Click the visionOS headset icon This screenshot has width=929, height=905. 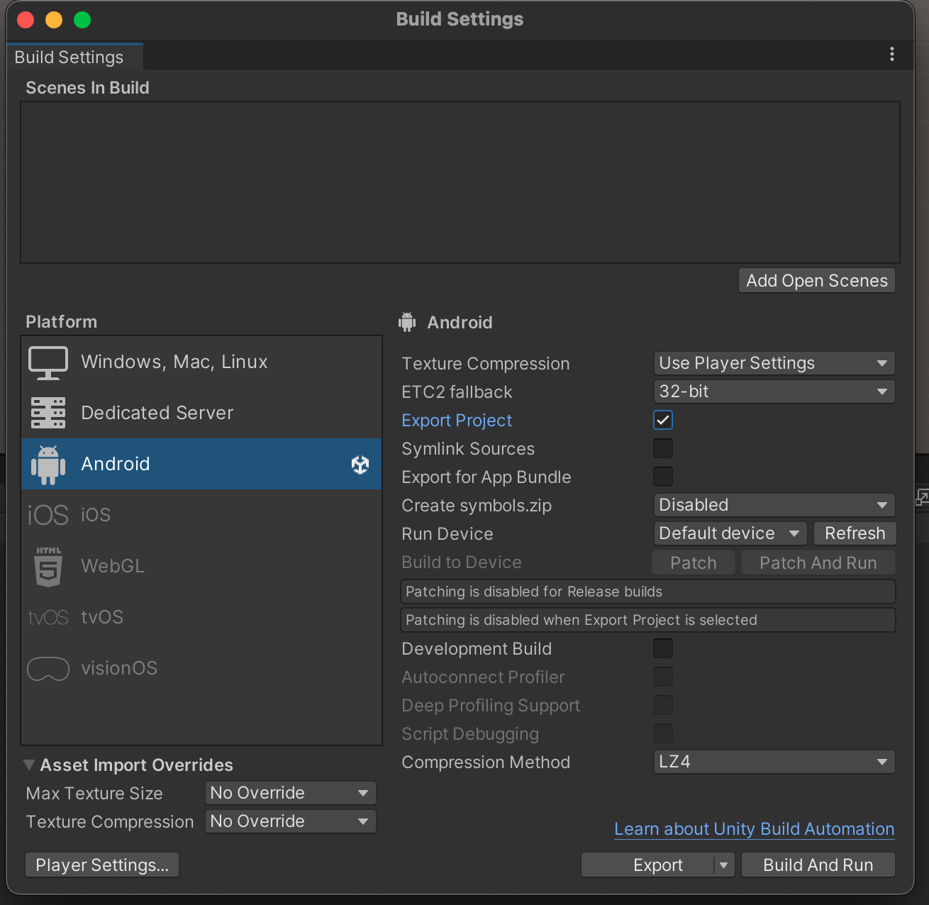click(x=48, y=669)
